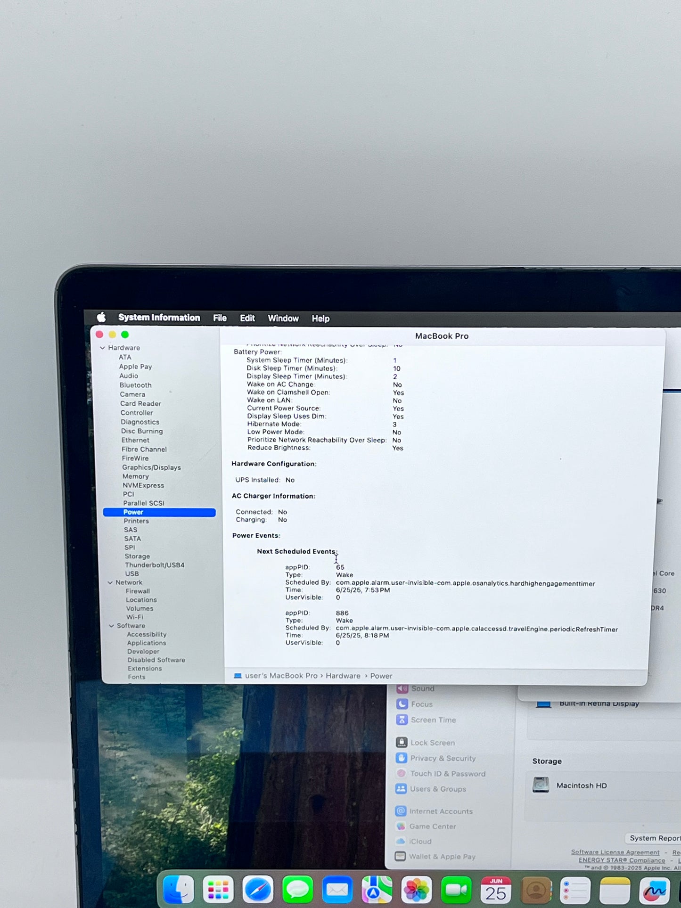The width and height of the screenshot is (681, 908).
Task: Select Apple Pay in the sidebar
Action: click(x=135, y=367)
